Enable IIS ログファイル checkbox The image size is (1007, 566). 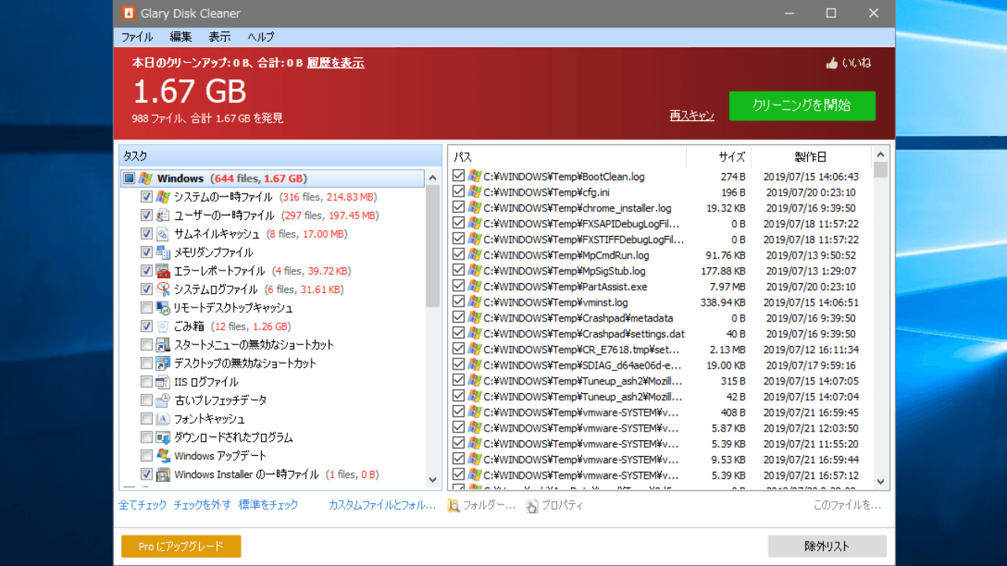(146, 381)
